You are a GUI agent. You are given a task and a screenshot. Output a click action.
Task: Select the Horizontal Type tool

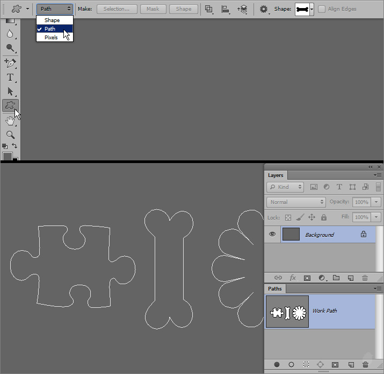pos(10,77)
